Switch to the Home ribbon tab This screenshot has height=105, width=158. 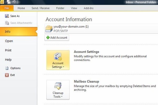pos(21,8)
